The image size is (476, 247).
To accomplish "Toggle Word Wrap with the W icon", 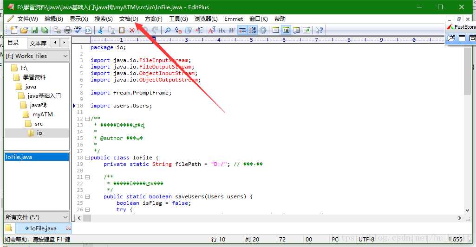I will coord(232,30).
